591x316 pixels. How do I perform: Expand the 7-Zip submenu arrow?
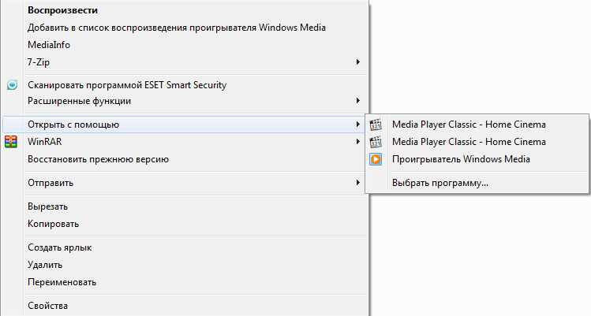(358, 62)
